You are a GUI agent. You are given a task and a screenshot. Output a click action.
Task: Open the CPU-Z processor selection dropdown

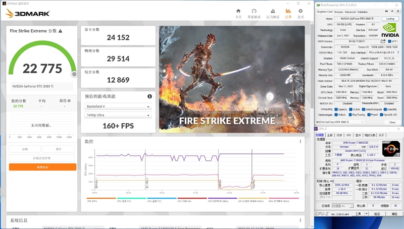[x=343, y=206]
